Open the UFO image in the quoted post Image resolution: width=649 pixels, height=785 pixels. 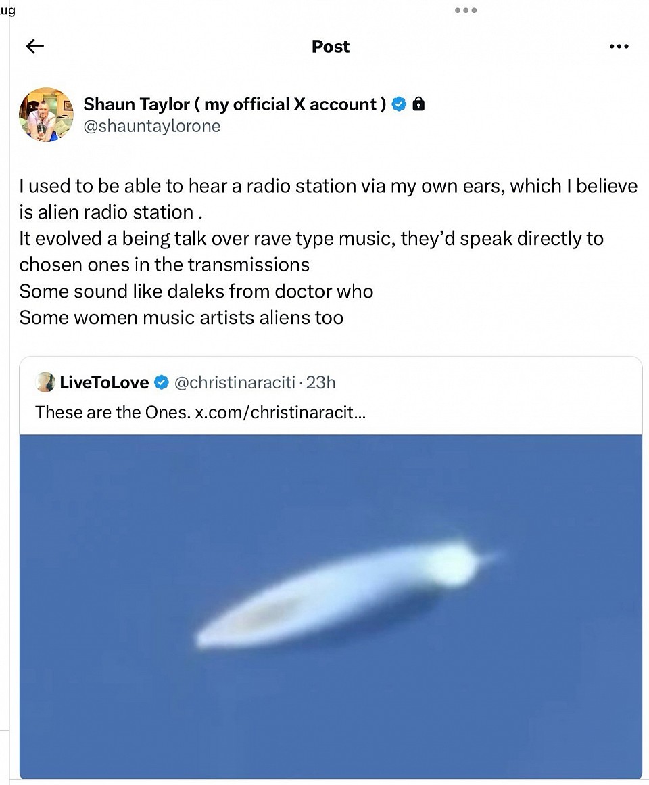click(331, 606)
